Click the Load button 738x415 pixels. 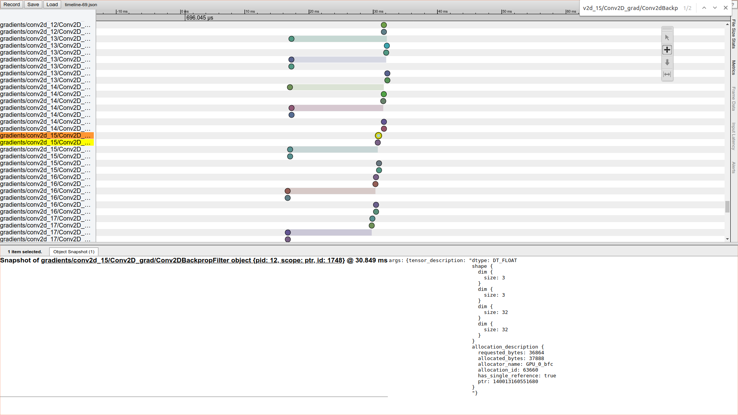[x=52, y=5]
